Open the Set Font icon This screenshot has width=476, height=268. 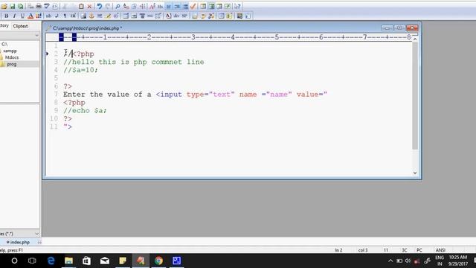(x=152, y=6)
